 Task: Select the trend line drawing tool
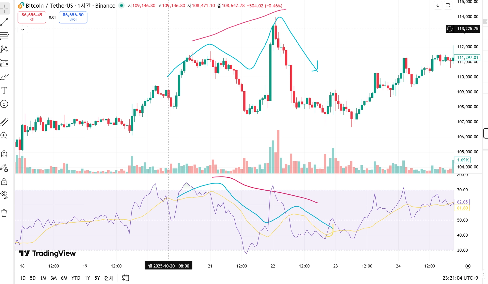click(x=5, y=22)
